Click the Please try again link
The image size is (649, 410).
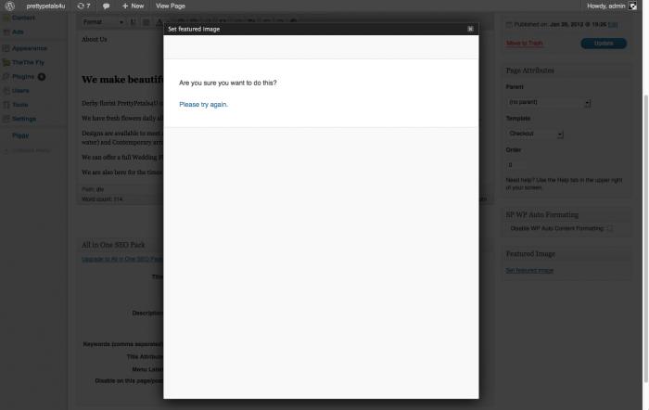(x=203, y=105)
